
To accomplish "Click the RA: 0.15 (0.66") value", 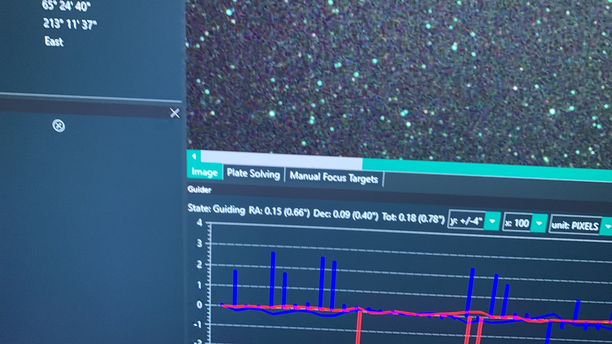I will 279,211.
